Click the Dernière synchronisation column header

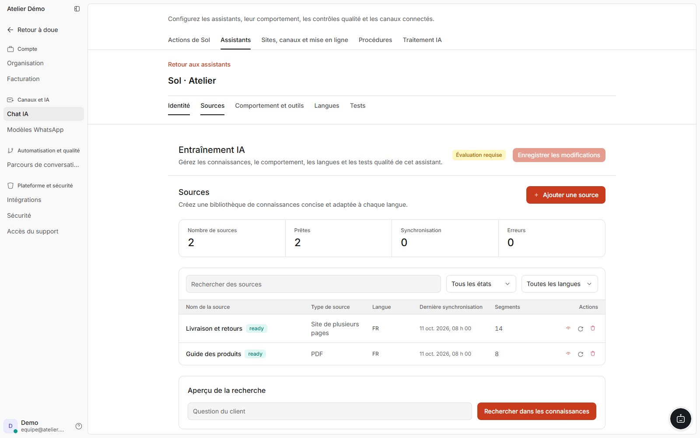pyautogui.click(x=451, y=307)
